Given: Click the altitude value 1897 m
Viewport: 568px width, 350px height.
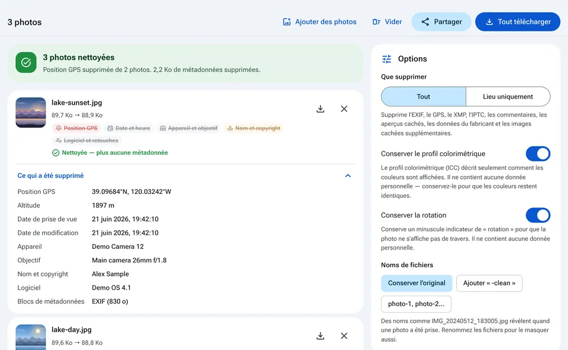Looking at the screenshot, I should 103,206.
